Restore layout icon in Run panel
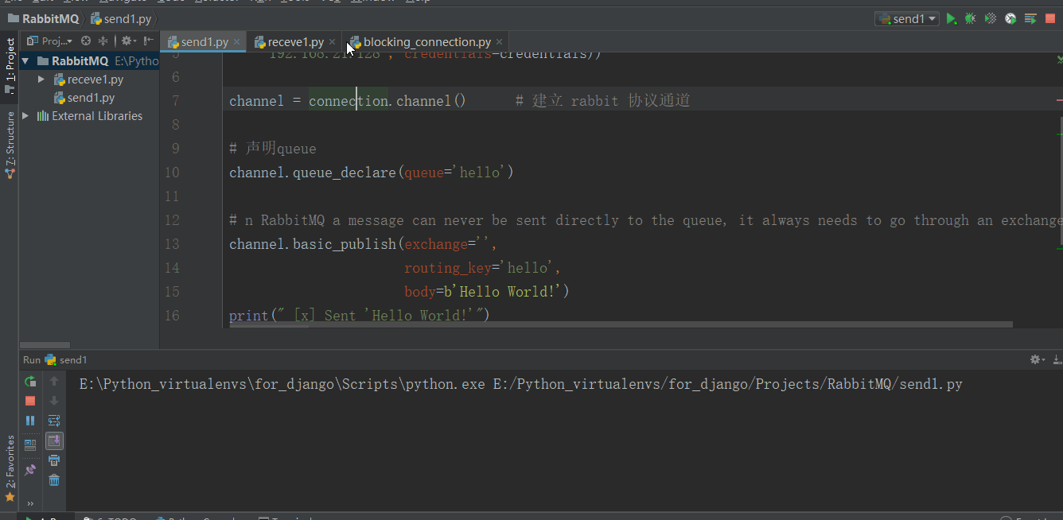Viewport: 1063px width, 520px height. click(30, 445)
